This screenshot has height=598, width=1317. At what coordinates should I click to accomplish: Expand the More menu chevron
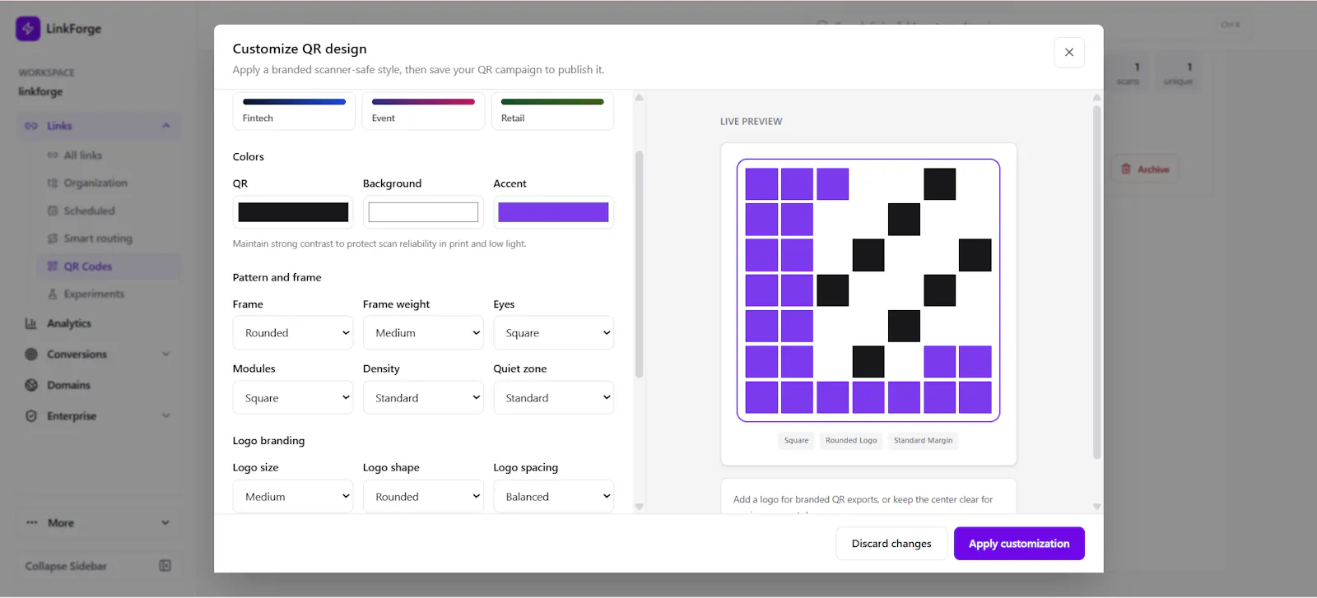click(x=165, y=522)
